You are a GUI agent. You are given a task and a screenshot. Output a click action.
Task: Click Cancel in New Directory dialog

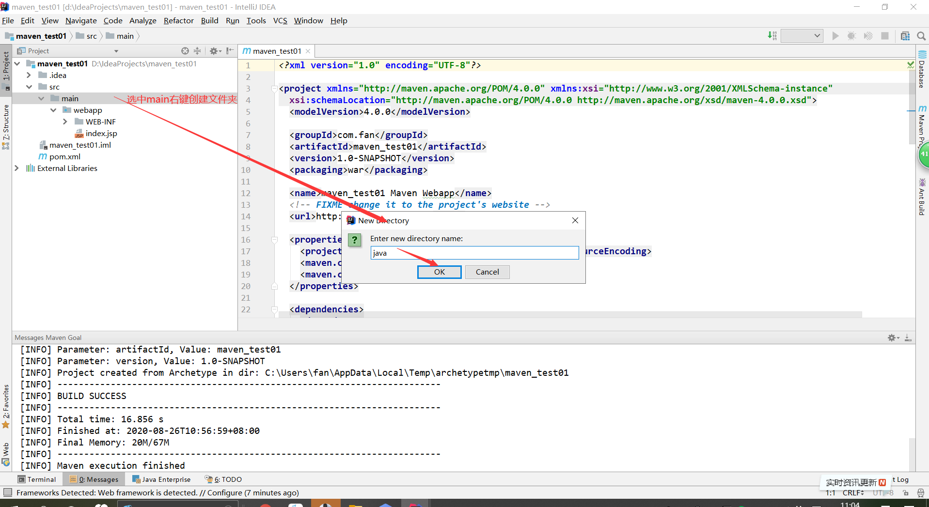point(487,272)
